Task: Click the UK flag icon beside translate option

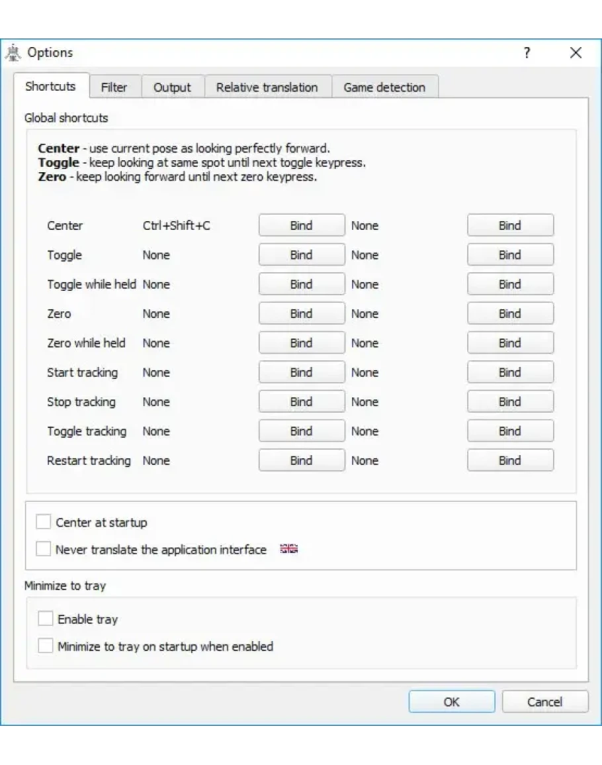Action: point(289,549)
